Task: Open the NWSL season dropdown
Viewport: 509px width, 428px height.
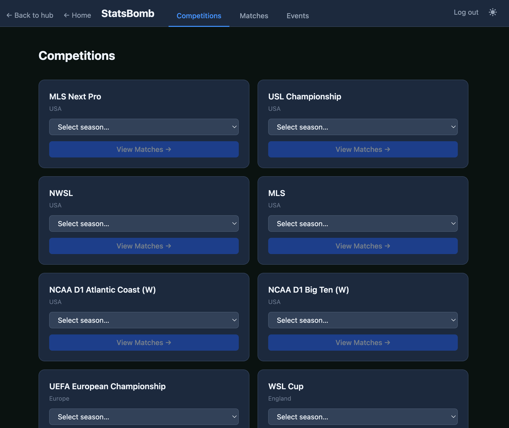Action: tap(144, 223)
